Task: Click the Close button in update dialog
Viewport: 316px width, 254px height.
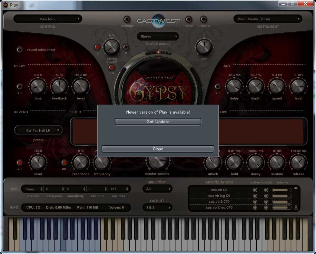Action: pyautogui.click(x=158, y=149)
